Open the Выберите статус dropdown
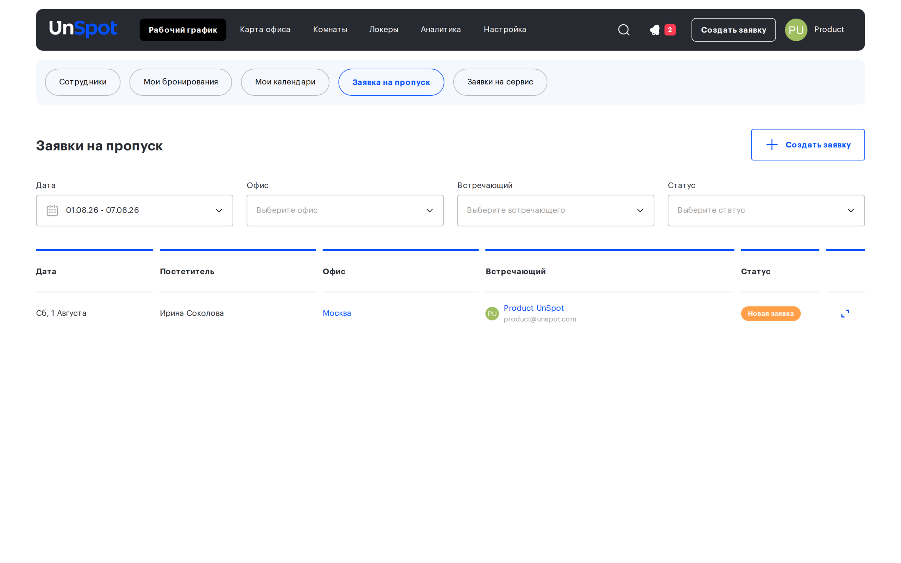Image resolution: width=901 pixels, height=563 pixels. point(766,210)
